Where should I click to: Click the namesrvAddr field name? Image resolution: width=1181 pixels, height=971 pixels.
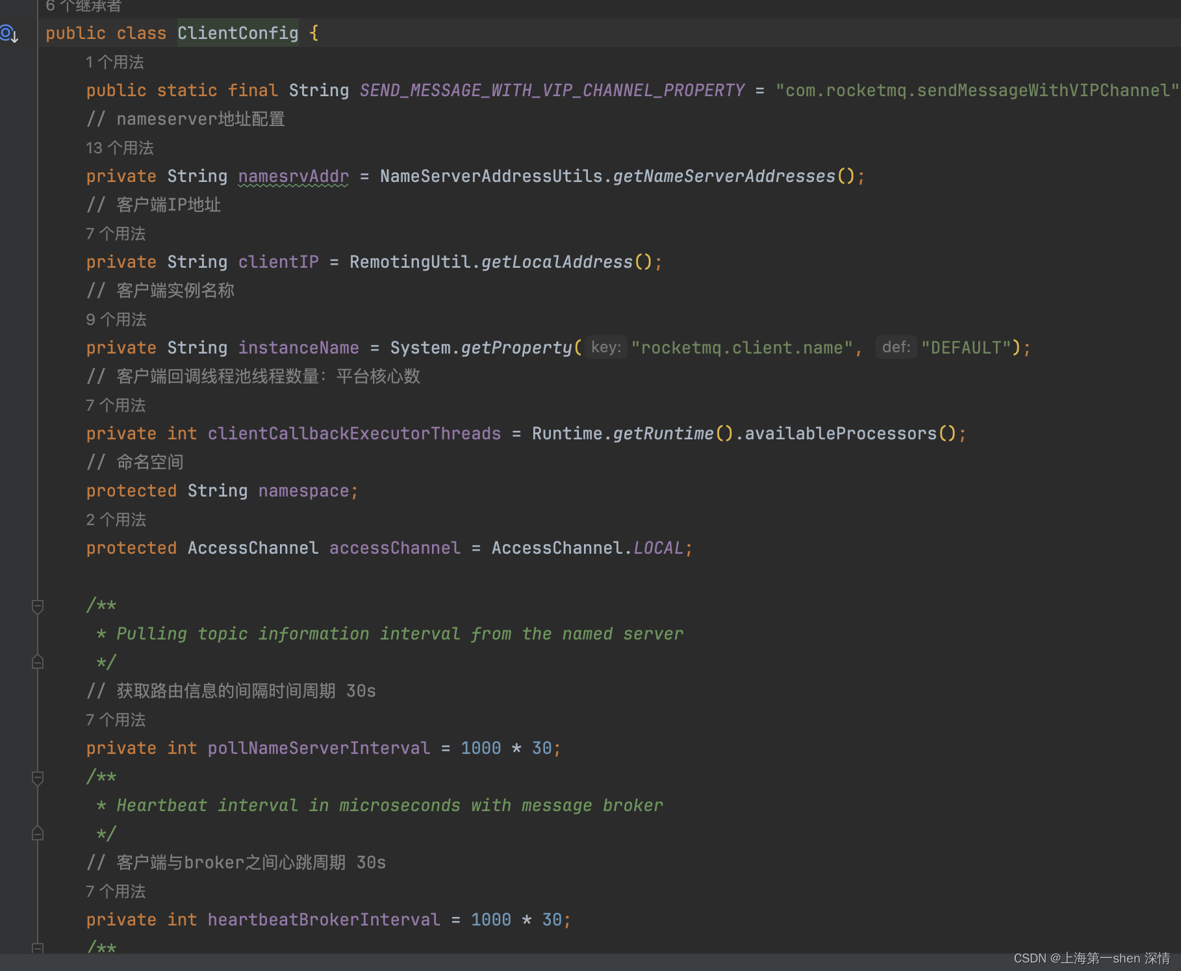[x=294, y=176]
